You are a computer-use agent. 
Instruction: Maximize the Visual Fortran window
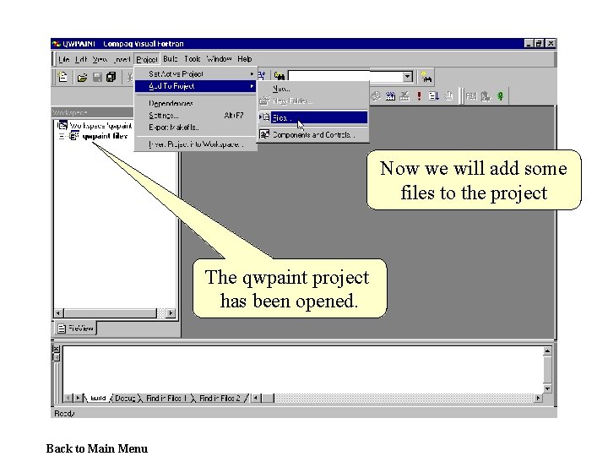click(x=539, y=43)
